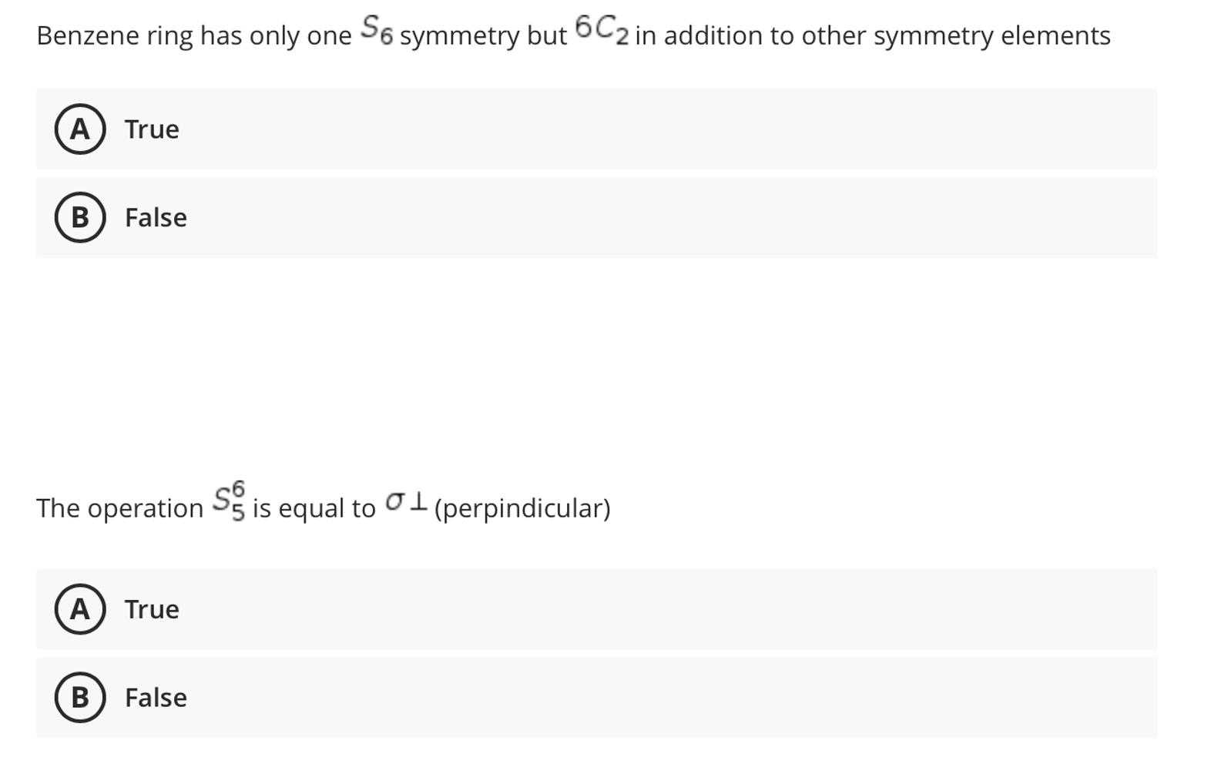This screenshot has width=1211, height=767.
Task: Click the 'True' label under the S5 question
Action: pyautogui.click(x=149, y=609)
